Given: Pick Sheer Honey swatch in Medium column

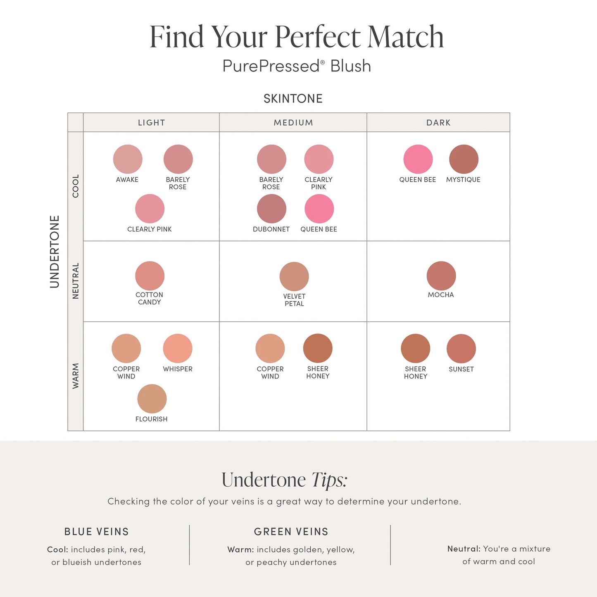Looking at the screenshot, I should coord(318,348).
